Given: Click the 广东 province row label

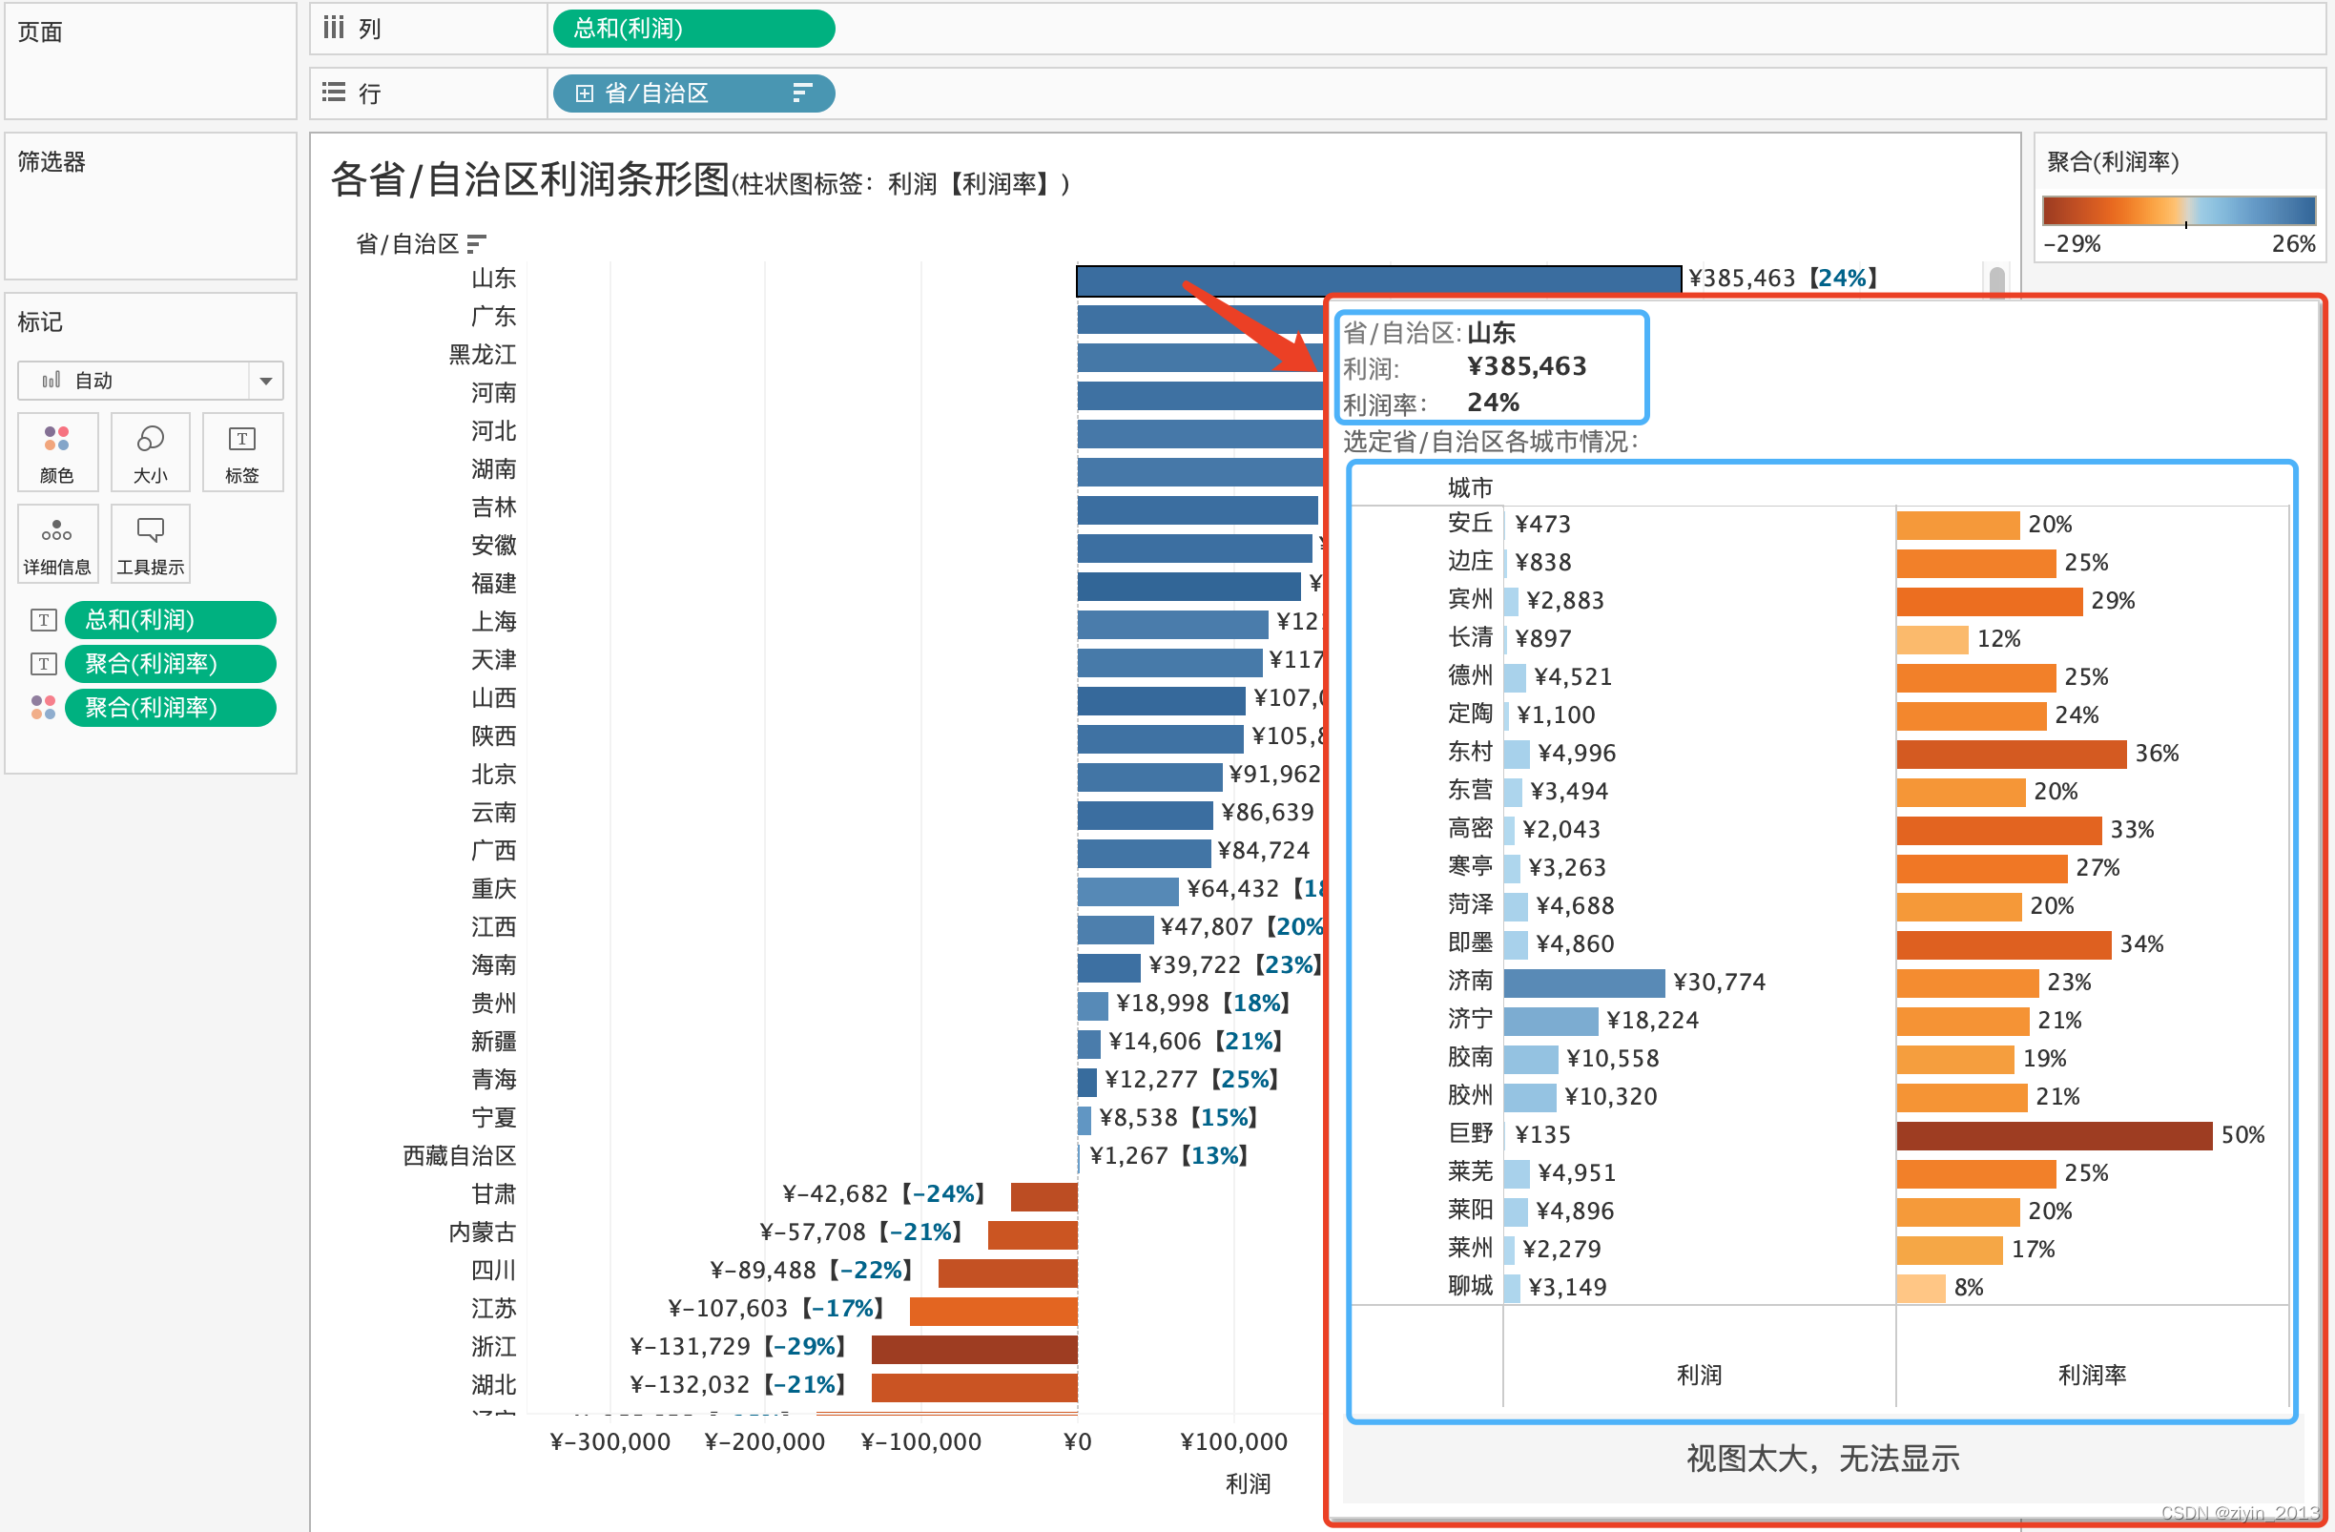Looking at the screenshot, I should 493,316.
